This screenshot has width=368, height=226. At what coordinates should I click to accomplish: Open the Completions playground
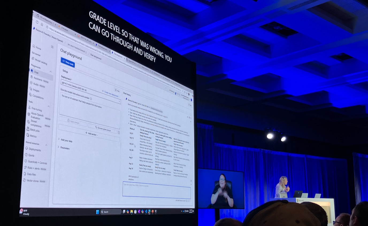(37, 96)
